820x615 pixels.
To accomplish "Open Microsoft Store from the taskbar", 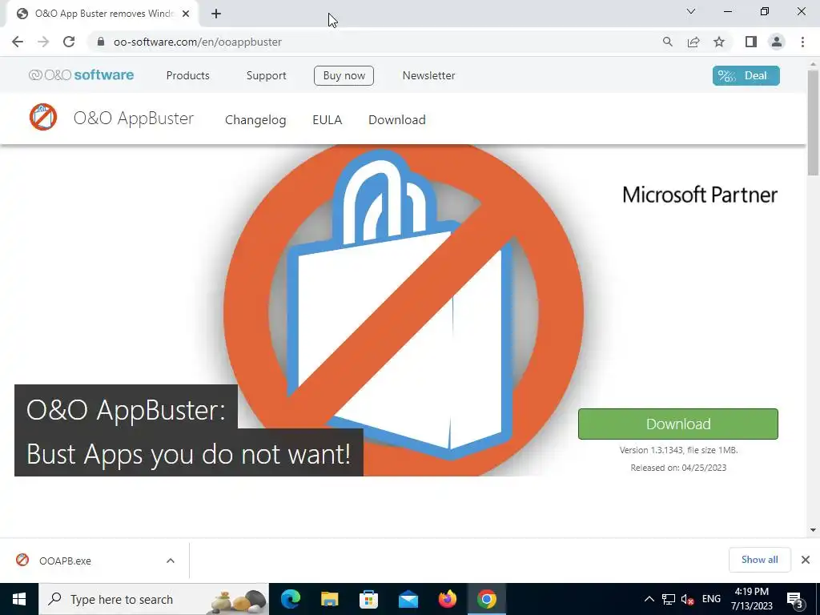I will [368, 599].
